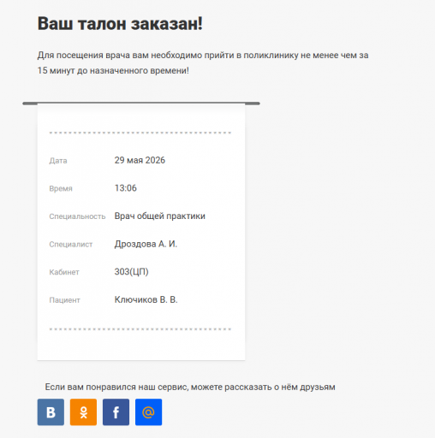Share on Facebook icon
Viewport: 435px width, 438px height.
(x=116, y=412)
